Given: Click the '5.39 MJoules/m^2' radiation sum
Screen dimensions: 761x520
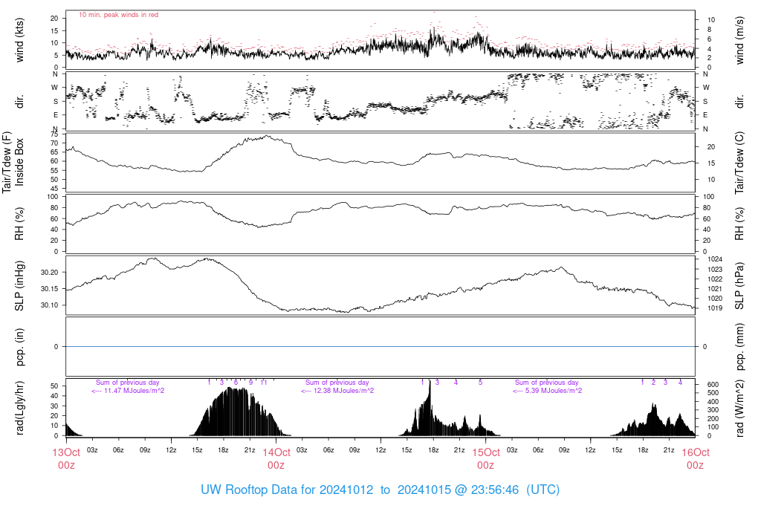Looking at the screenshot, I should (x=553, y=391).
